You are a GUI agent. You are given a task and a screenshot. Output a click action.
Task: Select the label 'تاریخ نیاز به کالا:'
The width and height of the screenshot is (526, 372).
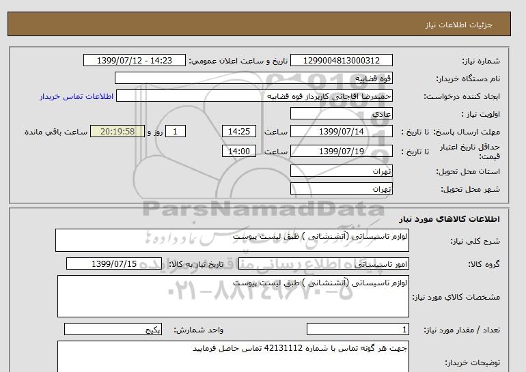(x=196, y=264)
